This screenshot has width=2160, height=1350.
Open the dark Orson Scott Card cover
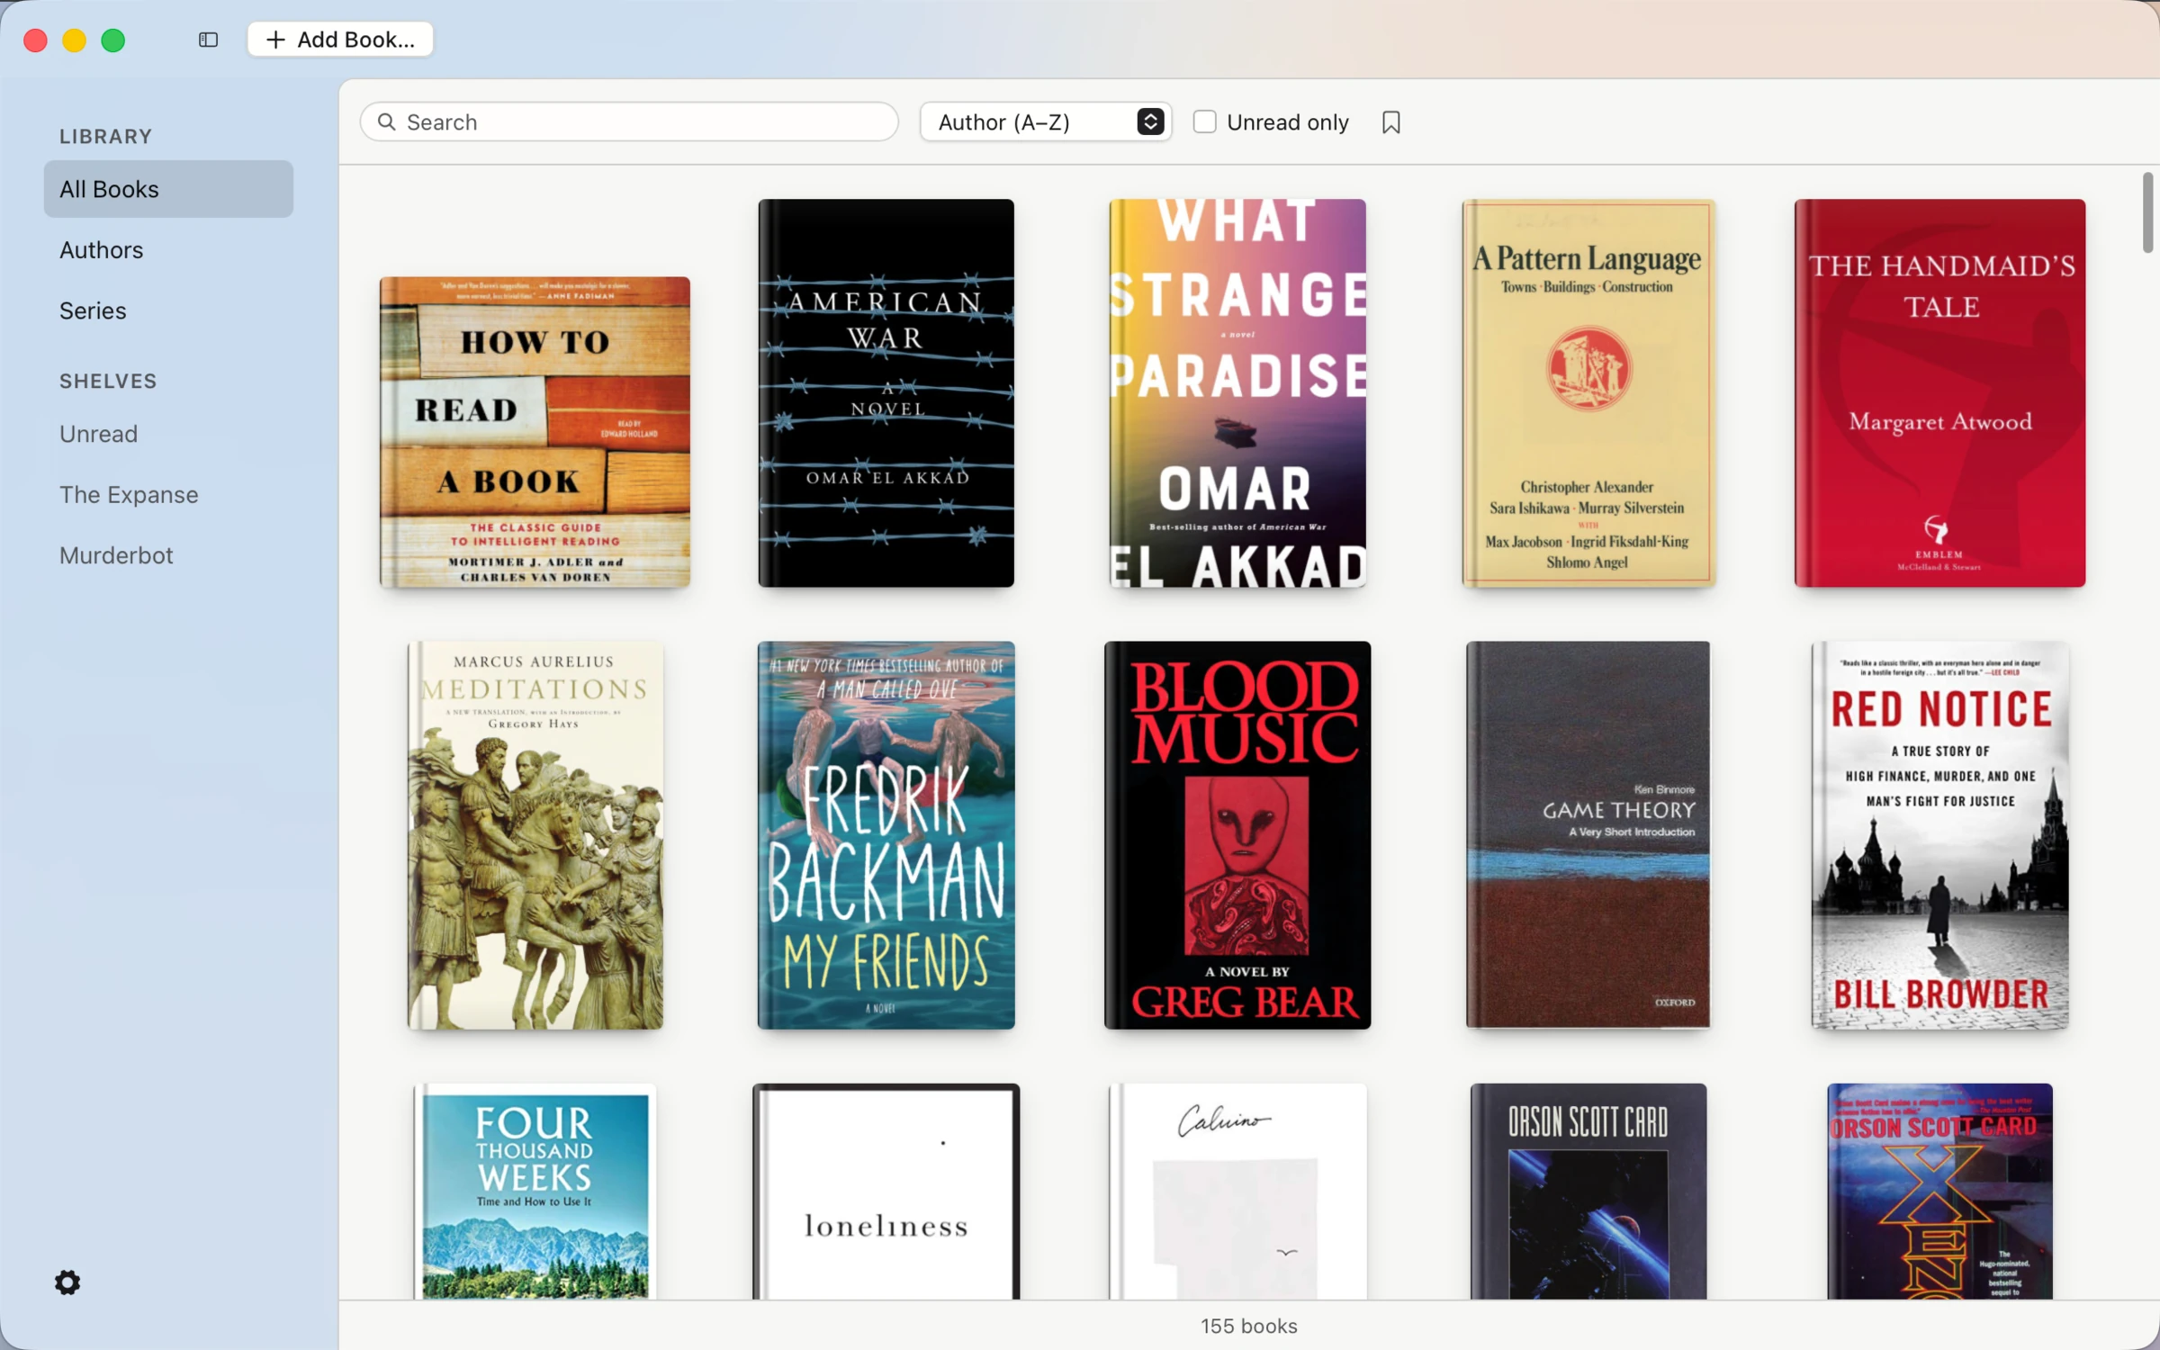coord(1588,1191)
